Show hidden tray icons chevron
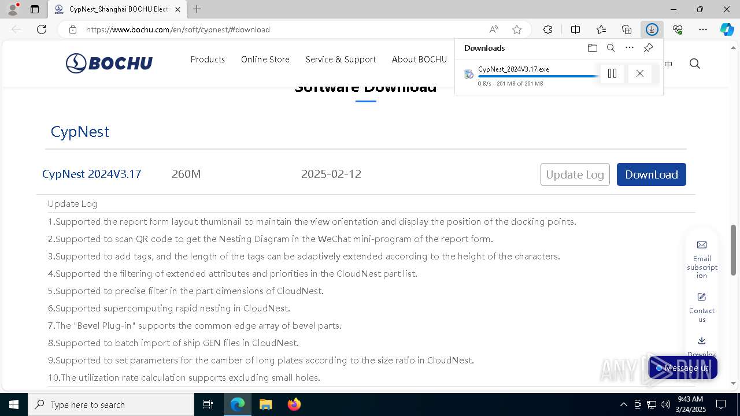This screenshot has height=416, width=740. (x=623, y=404)
